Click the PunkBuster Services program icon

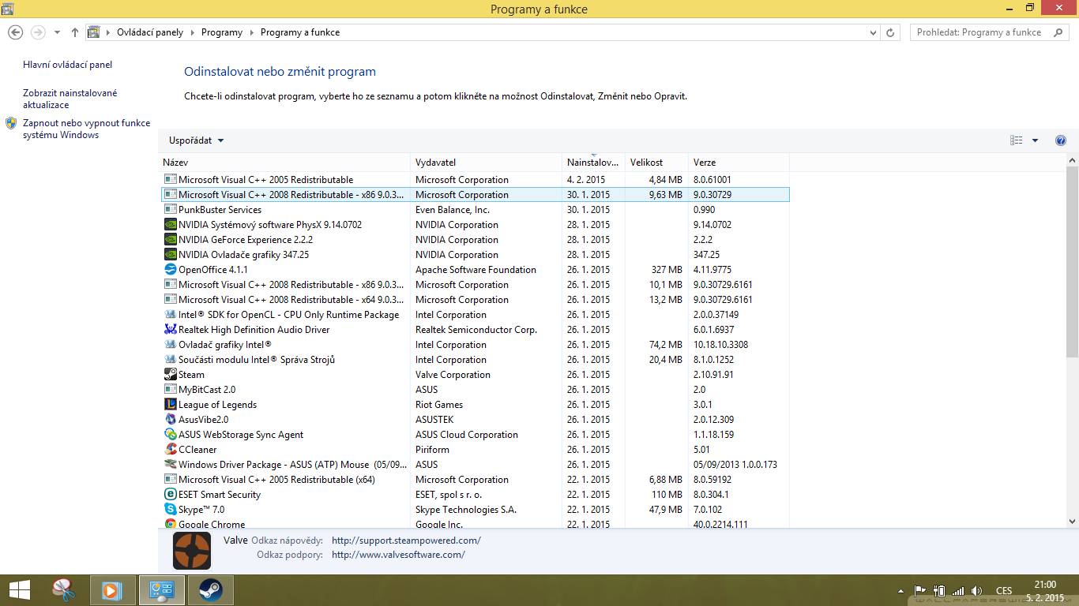point(170,209)
